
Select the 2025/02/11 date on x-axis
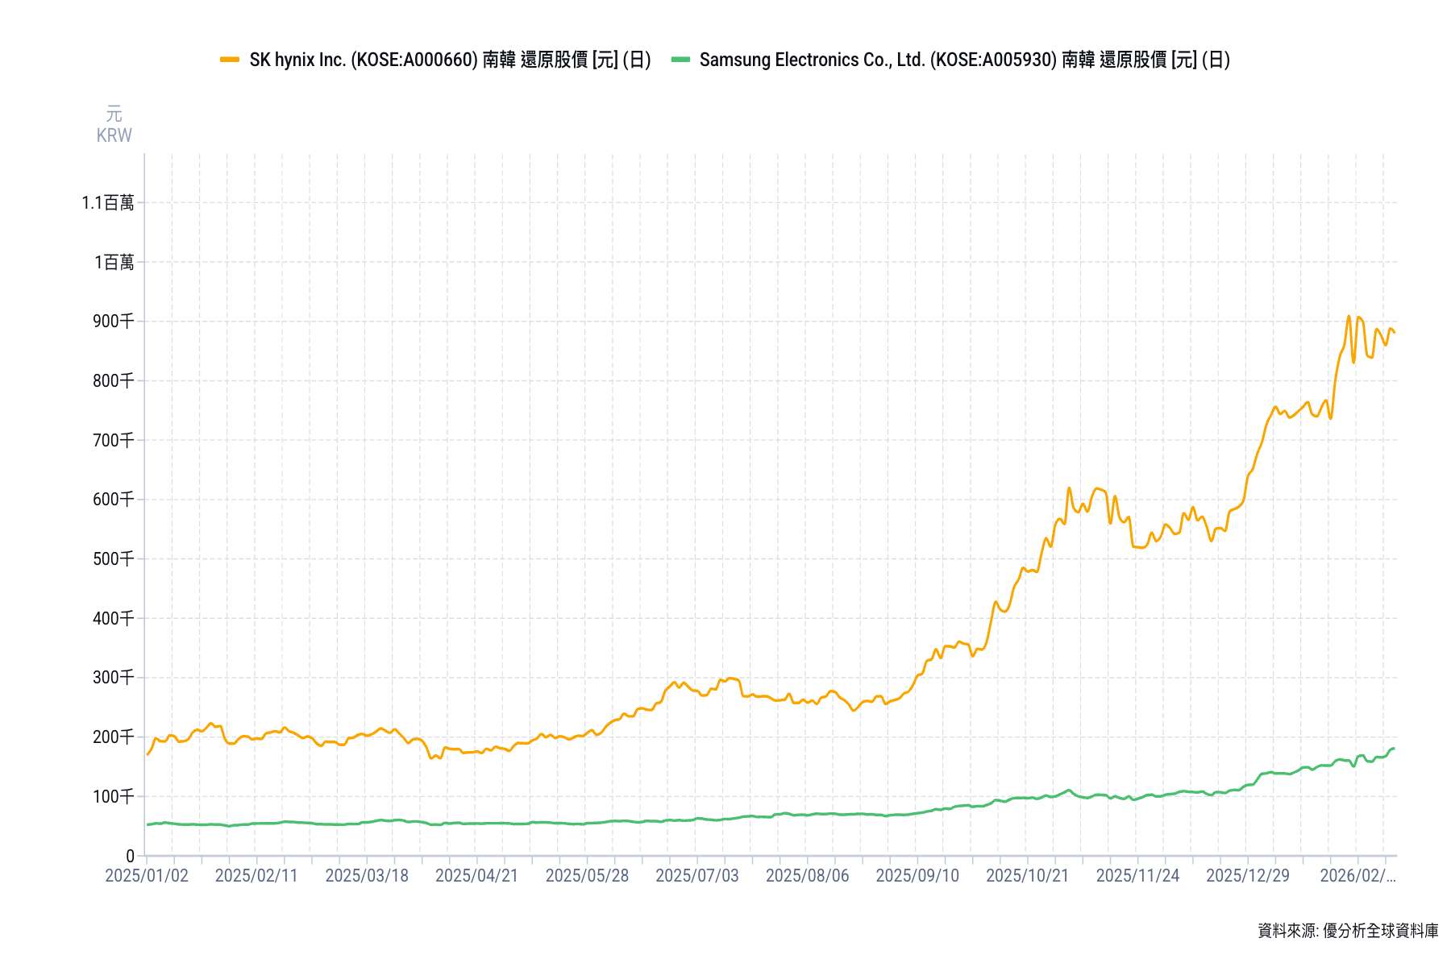[x=256, y=876]
